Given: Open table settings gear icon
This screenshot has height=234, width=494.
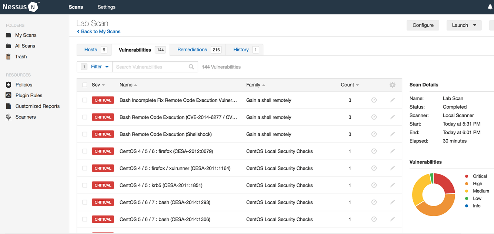Looking at the screenshot, I should (x=393, y=85).
